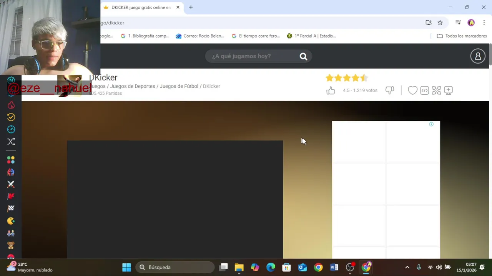Open Chrome three-dot menu
Image resolution: width=492 pixels, height=276 pixels.
pyautogui.click(x=484, y=23)
